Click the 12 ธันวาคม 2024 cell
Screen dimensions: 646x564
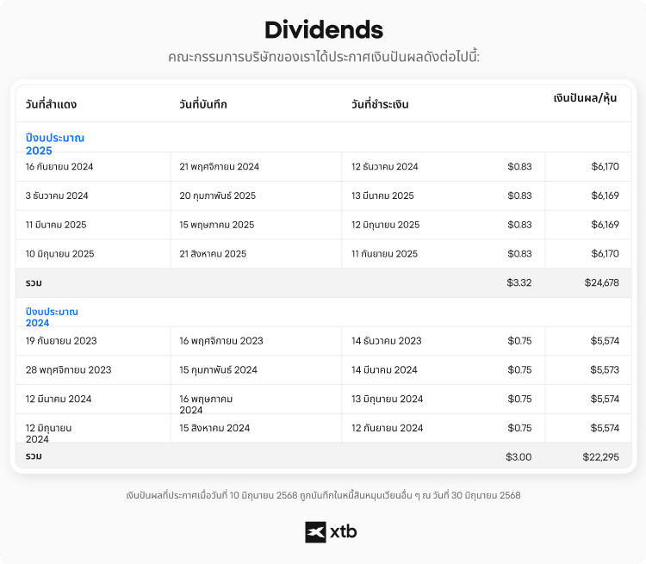click(385, 166)
